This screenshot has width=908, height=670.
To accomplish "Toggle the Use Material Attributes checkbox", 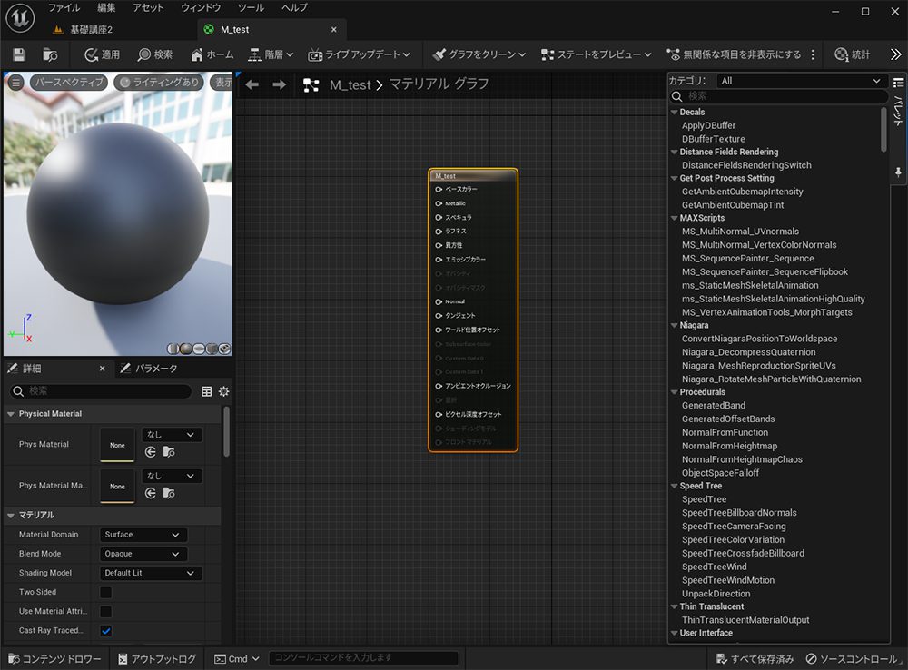I will click(105, 611).
